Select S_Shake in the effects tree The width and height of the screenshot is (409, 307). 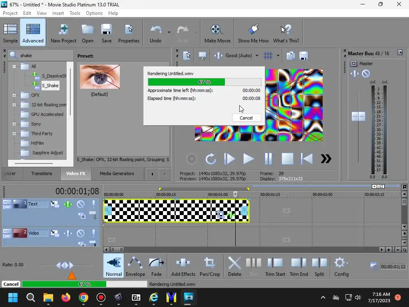[x=50, y=86]
